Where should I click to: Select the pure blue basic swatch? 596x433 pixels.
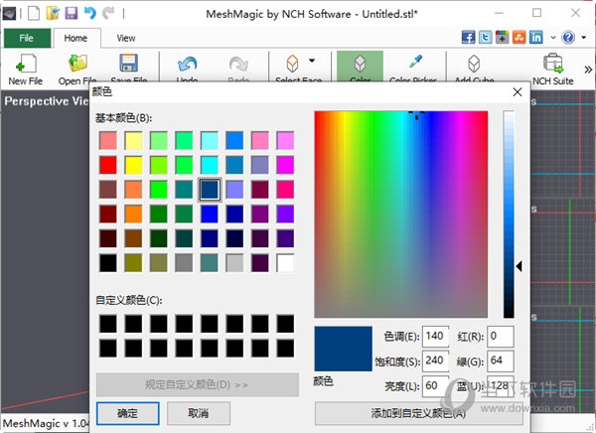click(210, 215)
